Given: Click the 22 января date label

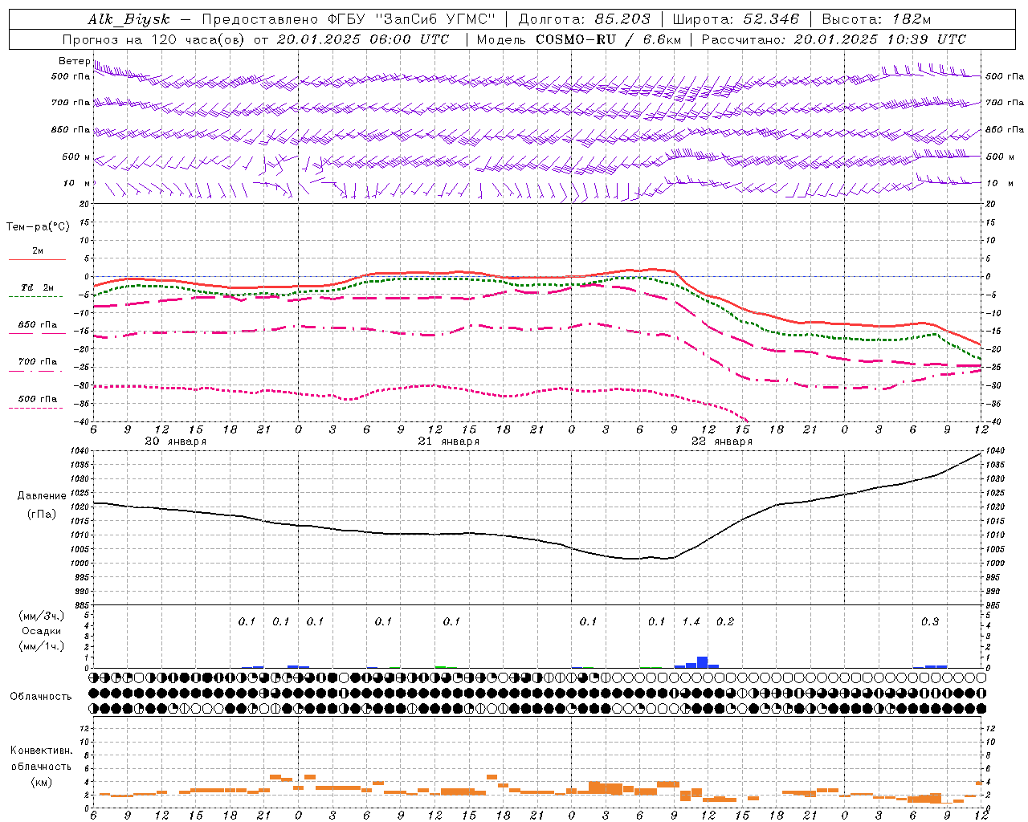Looking at the screenshot, I should tap(721, 442).
